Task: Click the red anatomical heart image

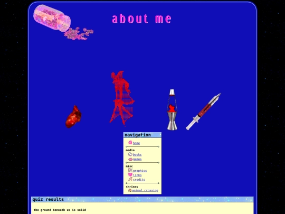Action: (x=73, y=117)
